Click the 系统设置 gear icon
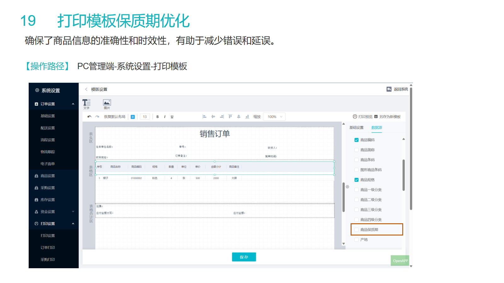The image size is (504, 283). pyautogui.click(x=37, y=90)
